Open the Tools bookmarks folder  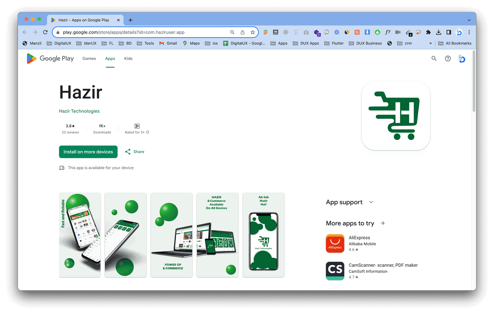coord(145,43)
